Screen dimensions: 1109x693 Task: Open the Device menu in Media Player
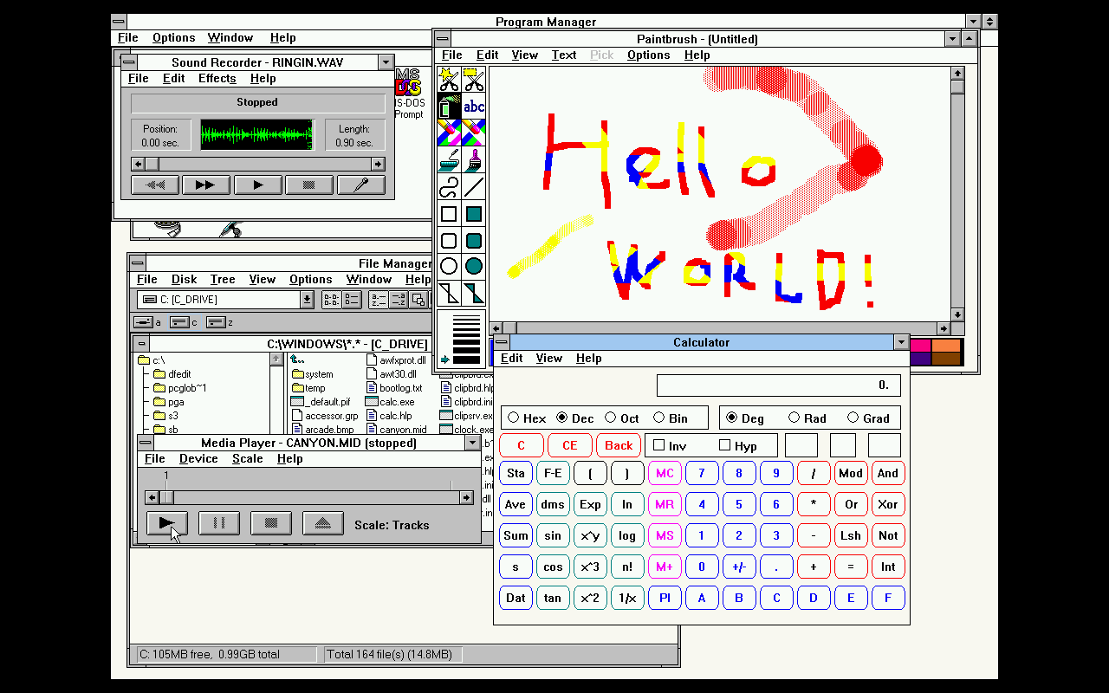point(198,458)
